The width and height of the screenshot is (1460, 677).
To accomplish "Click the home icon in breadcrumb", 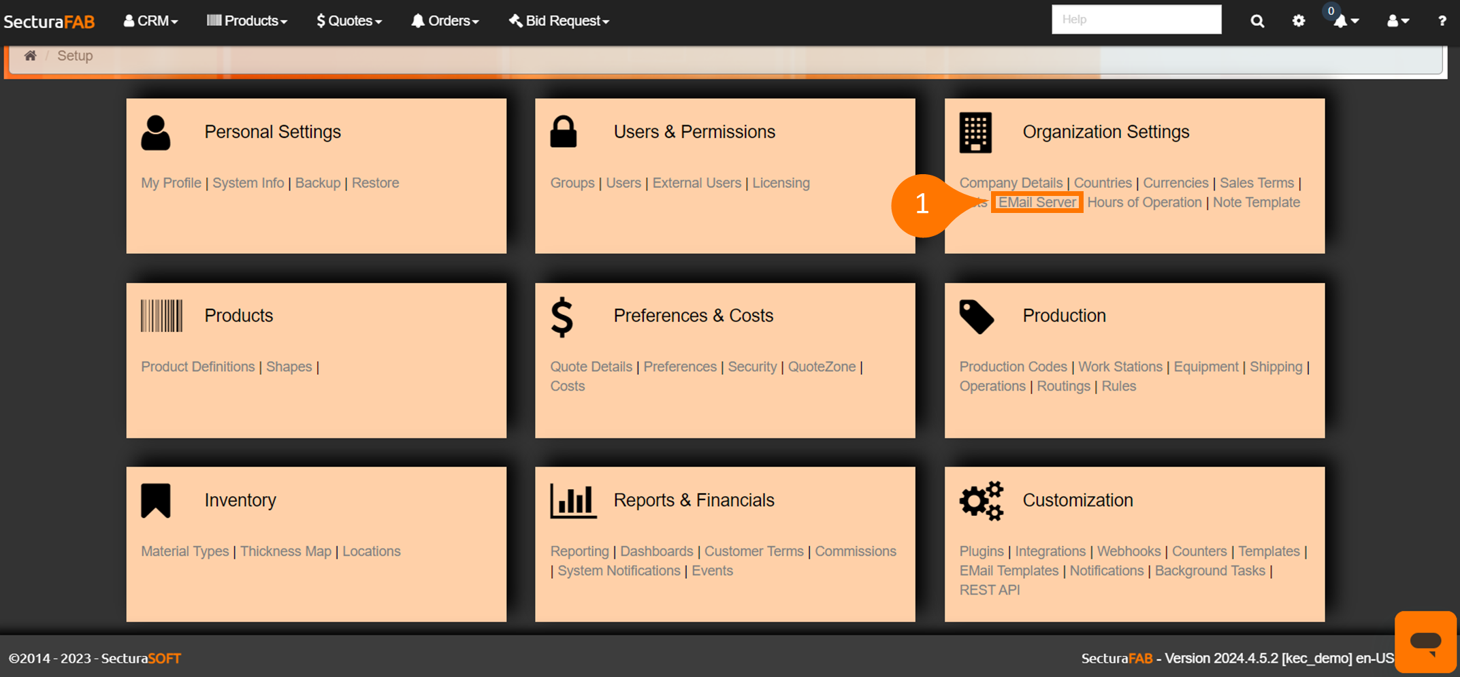I will pos(30,56).
